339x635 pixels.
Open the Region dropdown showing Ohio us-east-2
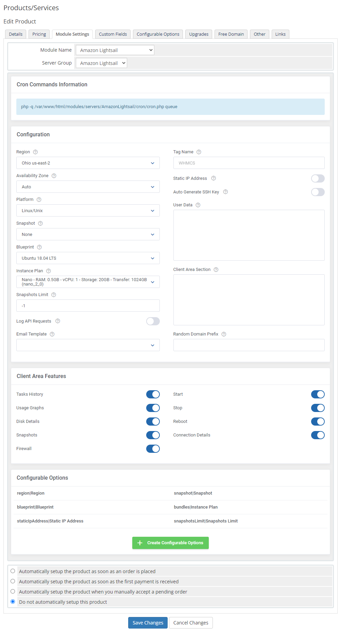(88, 163)
